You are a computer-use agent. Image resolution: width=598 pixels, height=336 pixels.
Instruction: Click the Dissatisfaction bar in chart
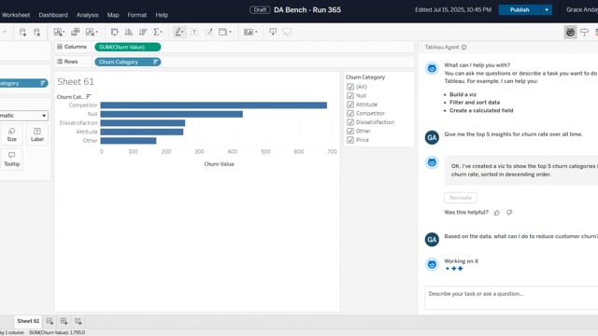click(x=143, y=122)
